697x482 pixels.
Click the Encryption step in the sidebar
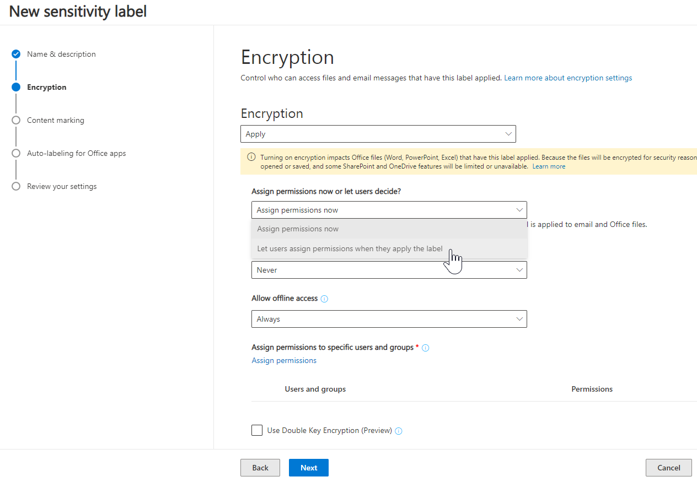pyautogui.click(x=46, y=87)
